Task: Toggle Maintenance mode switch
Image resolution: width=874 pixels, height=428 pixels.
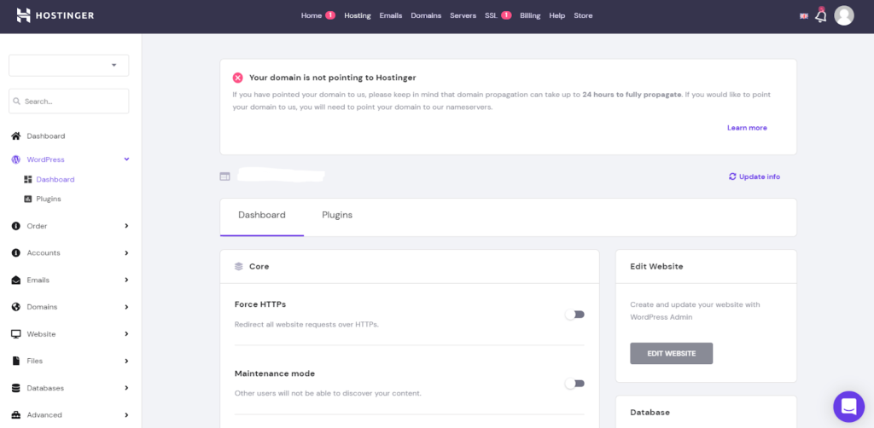Action: pos(574,384)
